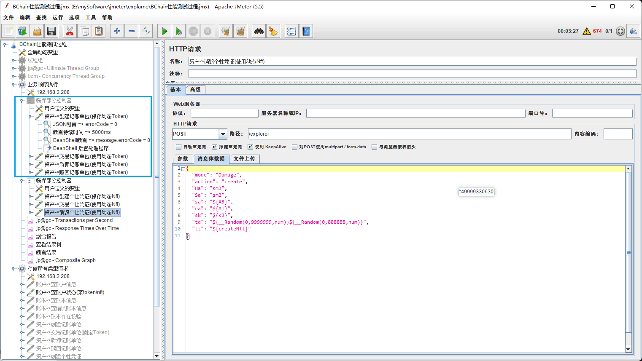
Task: Check the multipart / form-data checkbox
Action: (294, 147)
